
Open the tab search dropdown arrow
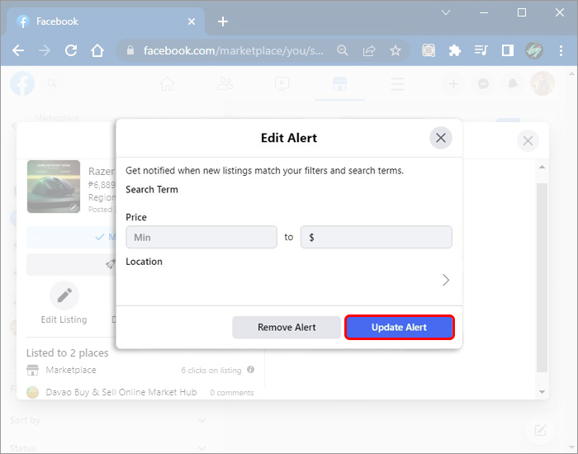point(446,12)
